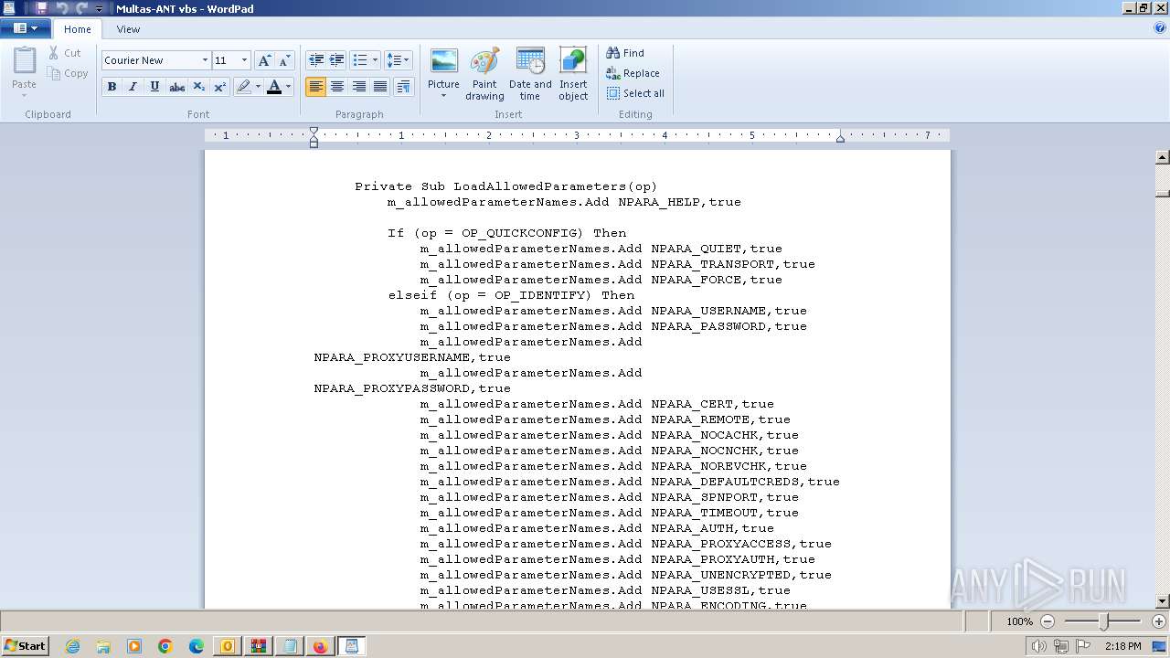Viewport: 1170px width, 658px height.
Task: Open the font size dropdown
Action: tap(244, 60)
